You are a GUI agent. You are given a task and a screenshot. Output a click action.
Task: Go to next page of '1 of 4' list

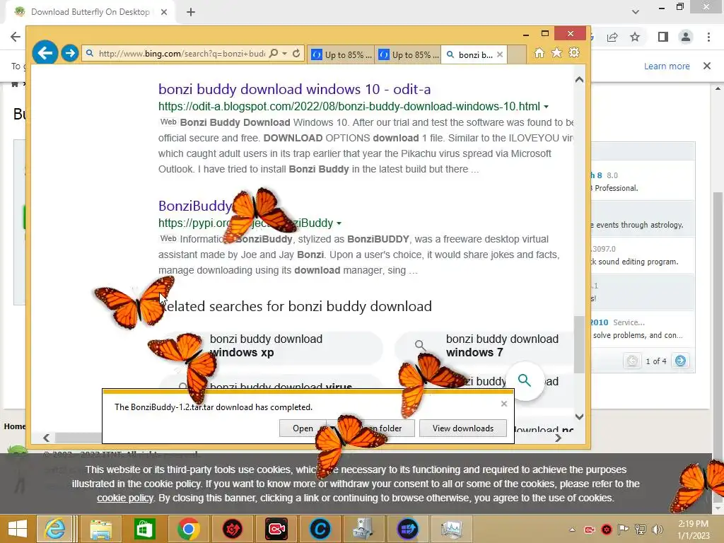pyautogui.click(x=680, y=361)
